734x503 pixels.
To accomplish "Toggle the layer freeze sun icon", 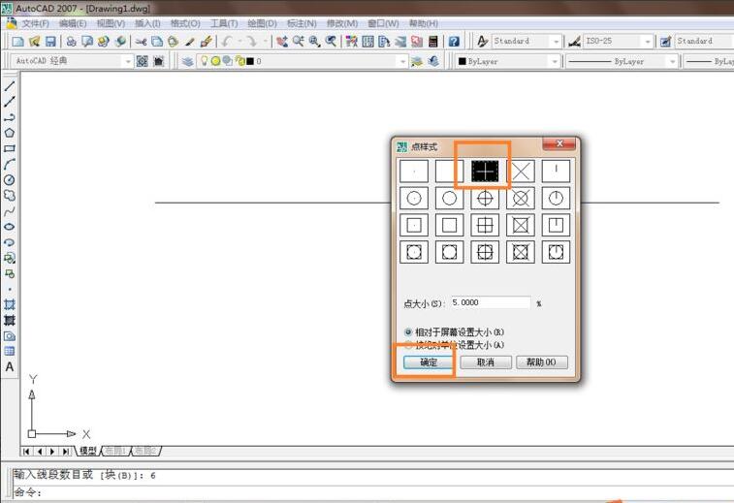I will [x=215, y=61].
